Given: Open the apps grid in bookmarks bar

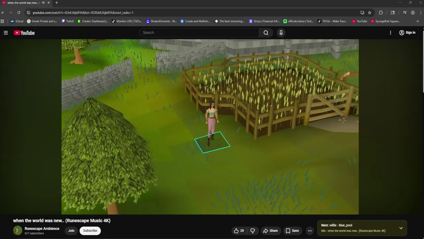Looking at the screenshot, I should point(3,21).
